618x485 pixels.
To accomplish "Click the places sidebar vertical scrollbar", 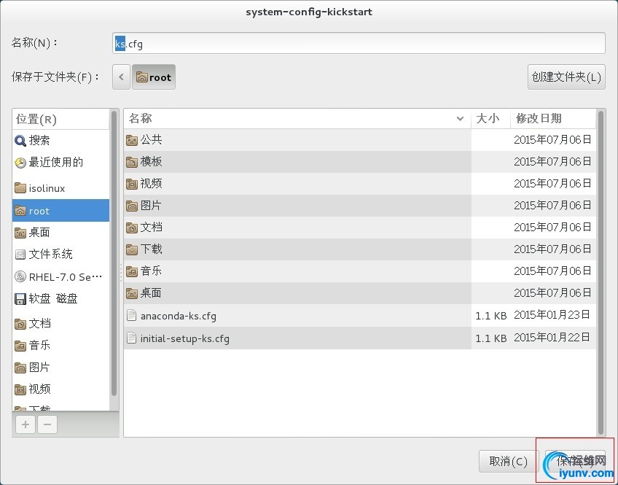I will point(114,253).
